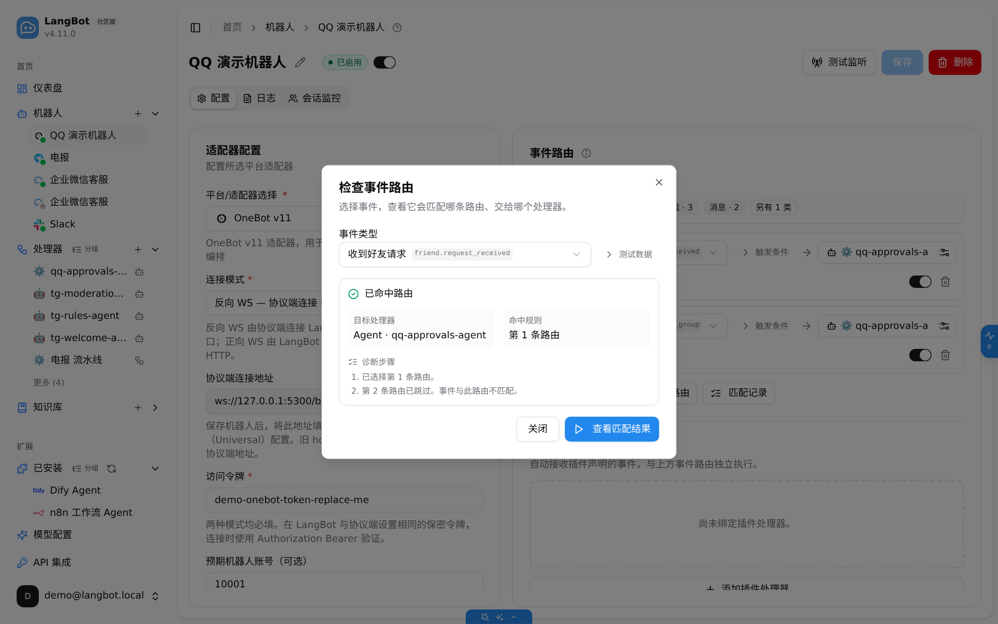Switch to the 配置 tab

[213, 98]
